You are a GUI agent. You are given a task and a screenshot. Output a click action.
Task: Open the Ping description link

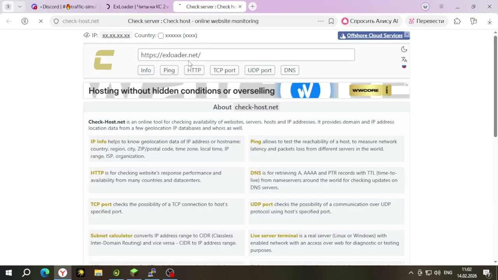(256, 142)
